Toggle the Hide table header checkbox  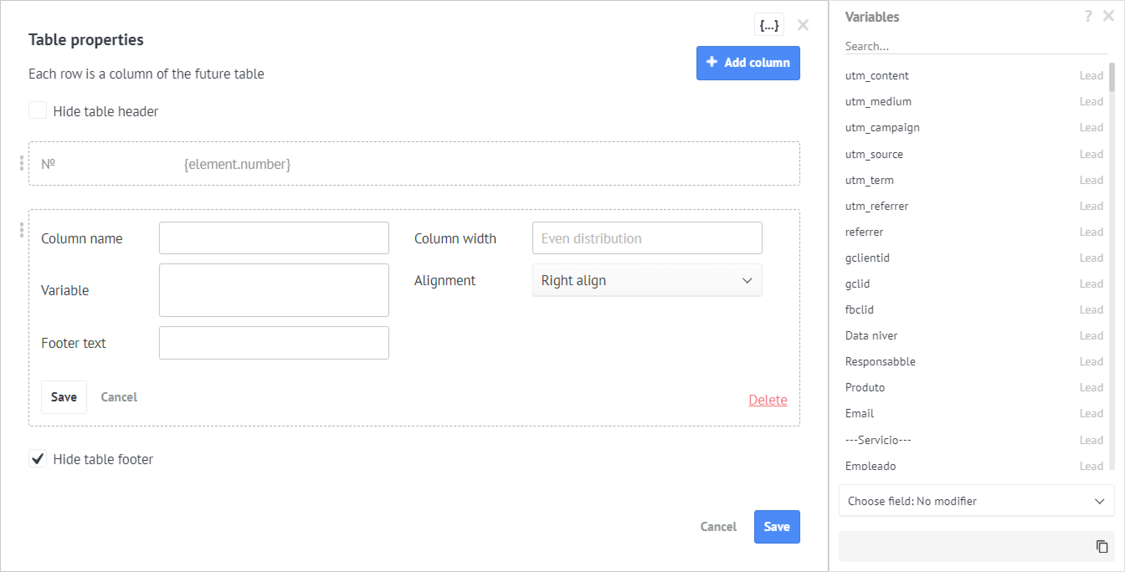pyautogui.click(x=38, y=110)
